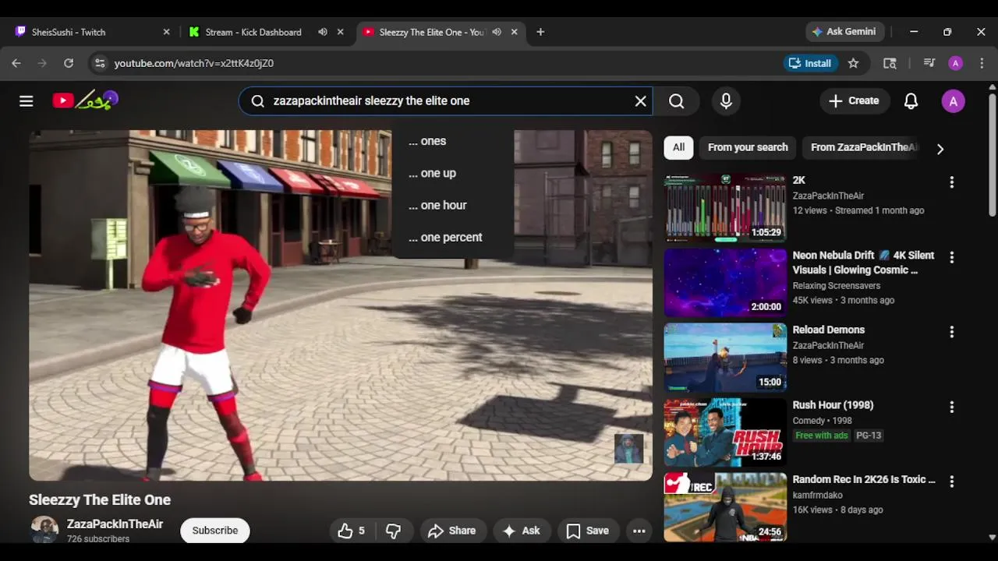Image resolution: width=998 pixels, height=561 pixels.
Task: Run search with magnifier button
Action: tap(676, 101)
